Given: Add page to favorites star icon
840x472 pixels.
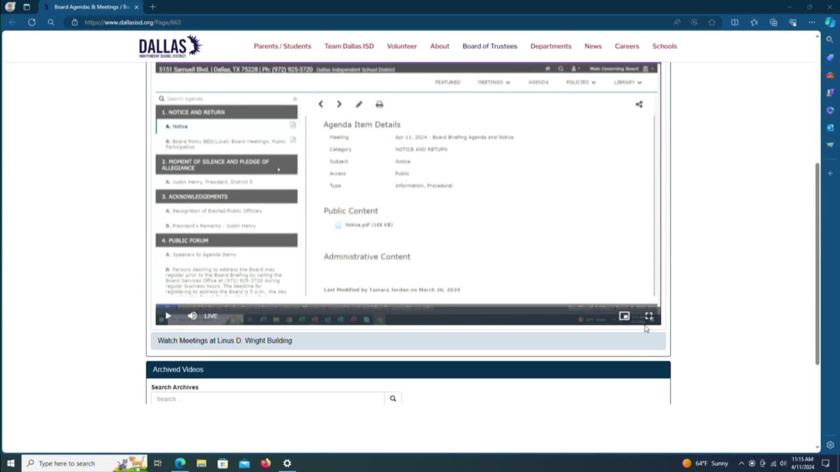Looking at the screenshot, I should [712, 22].
